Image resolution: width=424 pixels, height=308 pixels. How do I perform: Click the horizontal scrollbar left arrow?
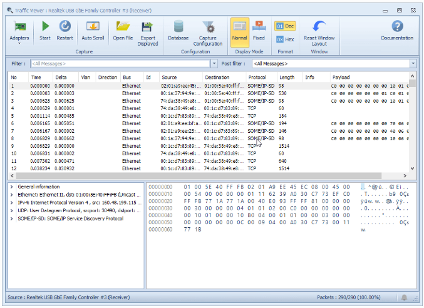coord(12,176)
